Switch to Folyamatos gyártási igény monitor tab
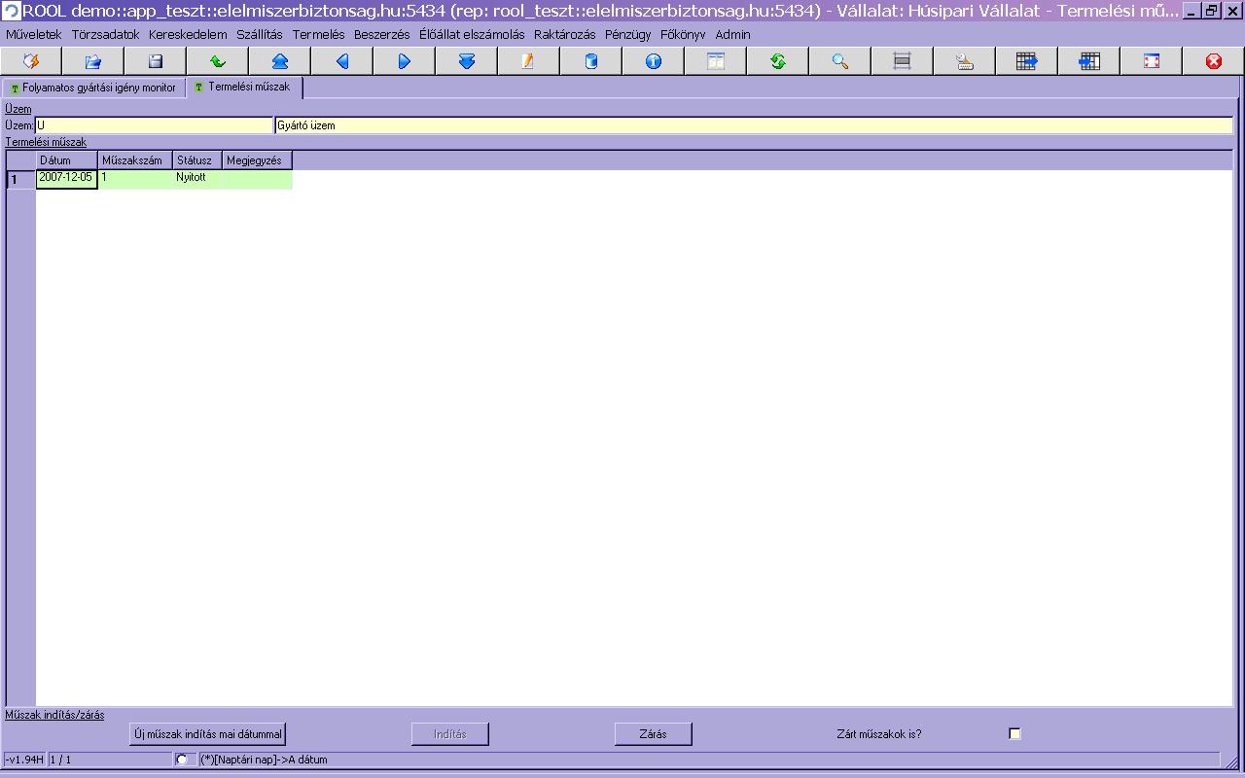This screenshot has height=778, width=1245. click(x=93, y=88)
